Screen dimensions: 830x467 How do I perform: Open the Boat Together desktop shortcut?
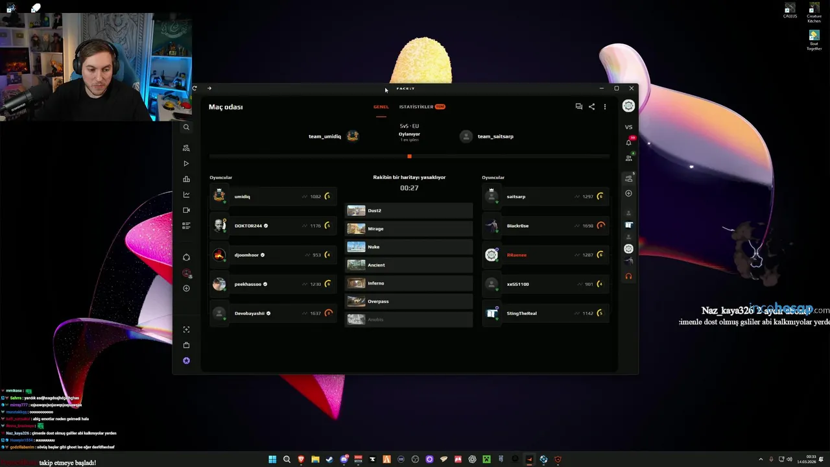(x=814, y=40)
